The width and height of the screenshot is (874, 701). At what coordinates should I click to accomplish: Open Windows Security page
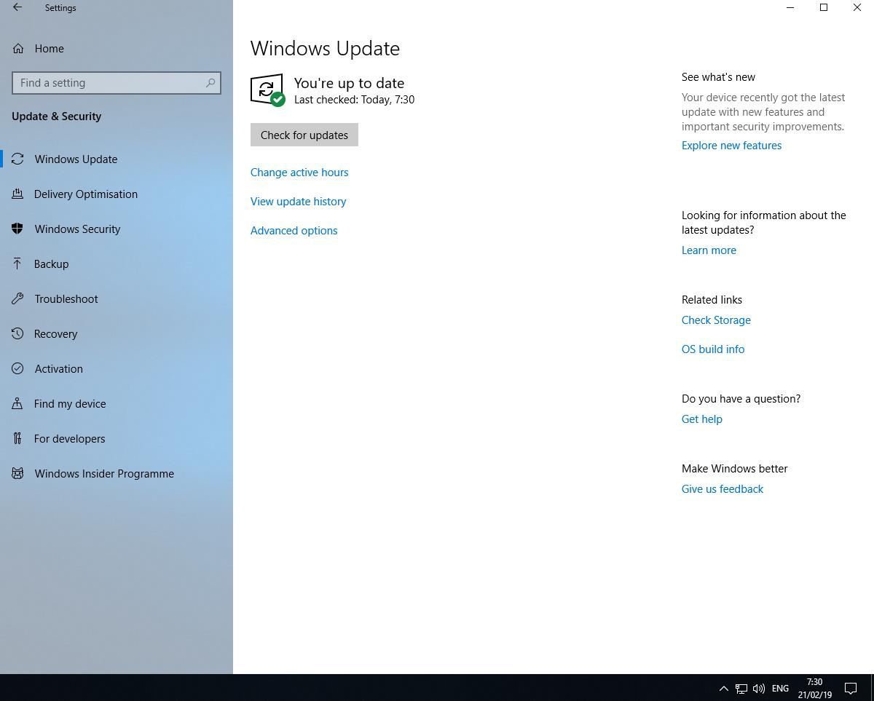(77, 229)
